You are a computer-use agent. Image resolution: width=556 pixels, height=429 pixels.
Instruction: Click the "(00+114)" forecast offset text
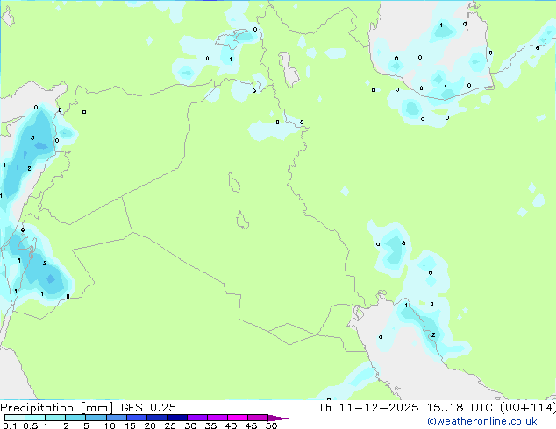coord(528,408)
